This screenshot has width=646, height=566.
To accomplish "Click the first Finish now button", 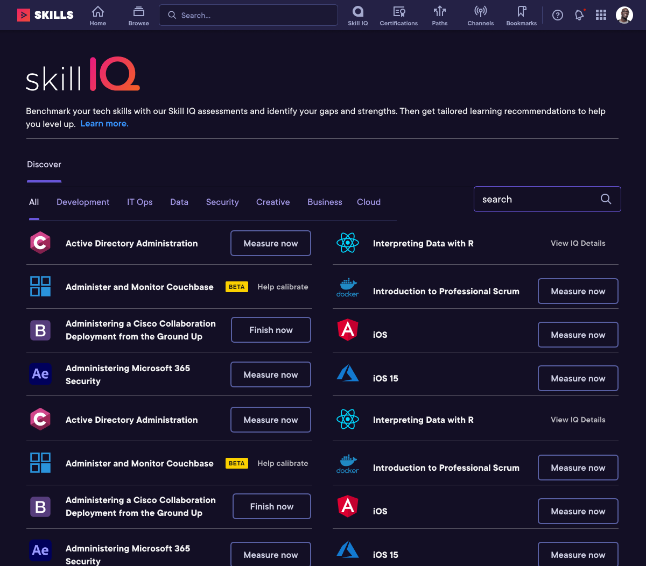I will pyautogui.click(x=271, y=330).
